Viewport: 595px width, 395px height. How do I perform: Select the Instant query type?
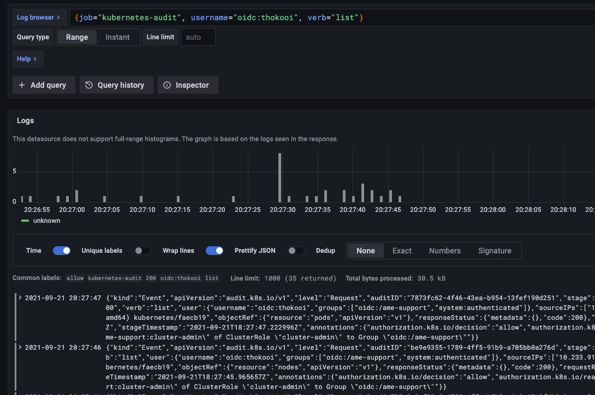coord(117,37)
